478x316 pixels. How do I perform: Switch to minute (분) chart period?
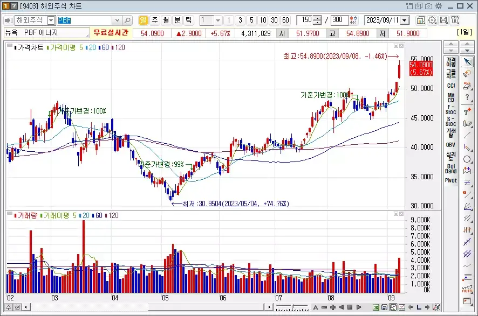tap(177, 20)
